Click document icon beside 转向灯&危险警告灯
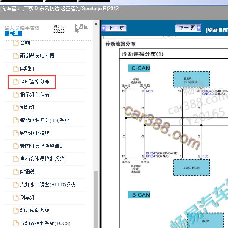This screenshot has height=228, width=228. point(16,146)
